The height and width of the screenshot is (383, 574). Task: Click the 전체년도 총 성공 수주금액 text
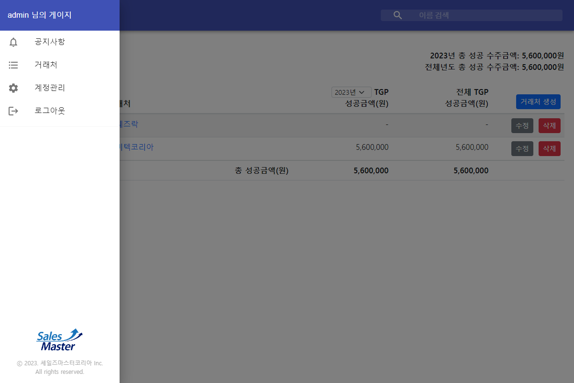tap(495, 67)
